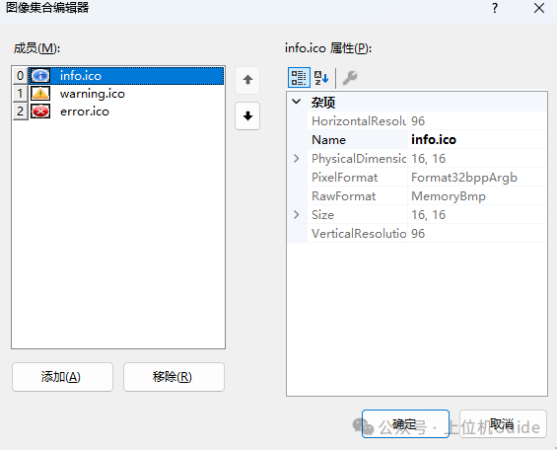The width and height of the screenshot is (557, 450).
Task: Click the MemoryBmp value
Action: tap(449, 196)
